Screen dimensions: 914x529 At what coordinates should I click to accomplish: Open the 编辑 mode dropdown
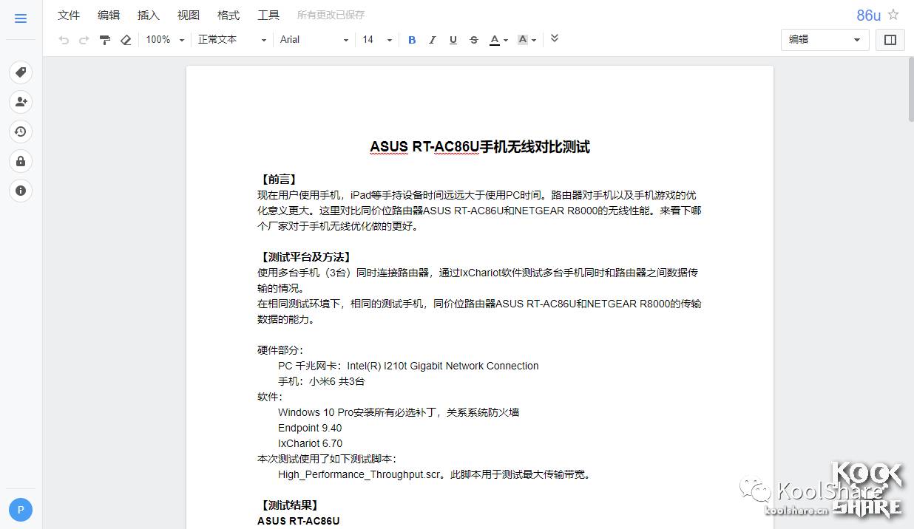825,40
